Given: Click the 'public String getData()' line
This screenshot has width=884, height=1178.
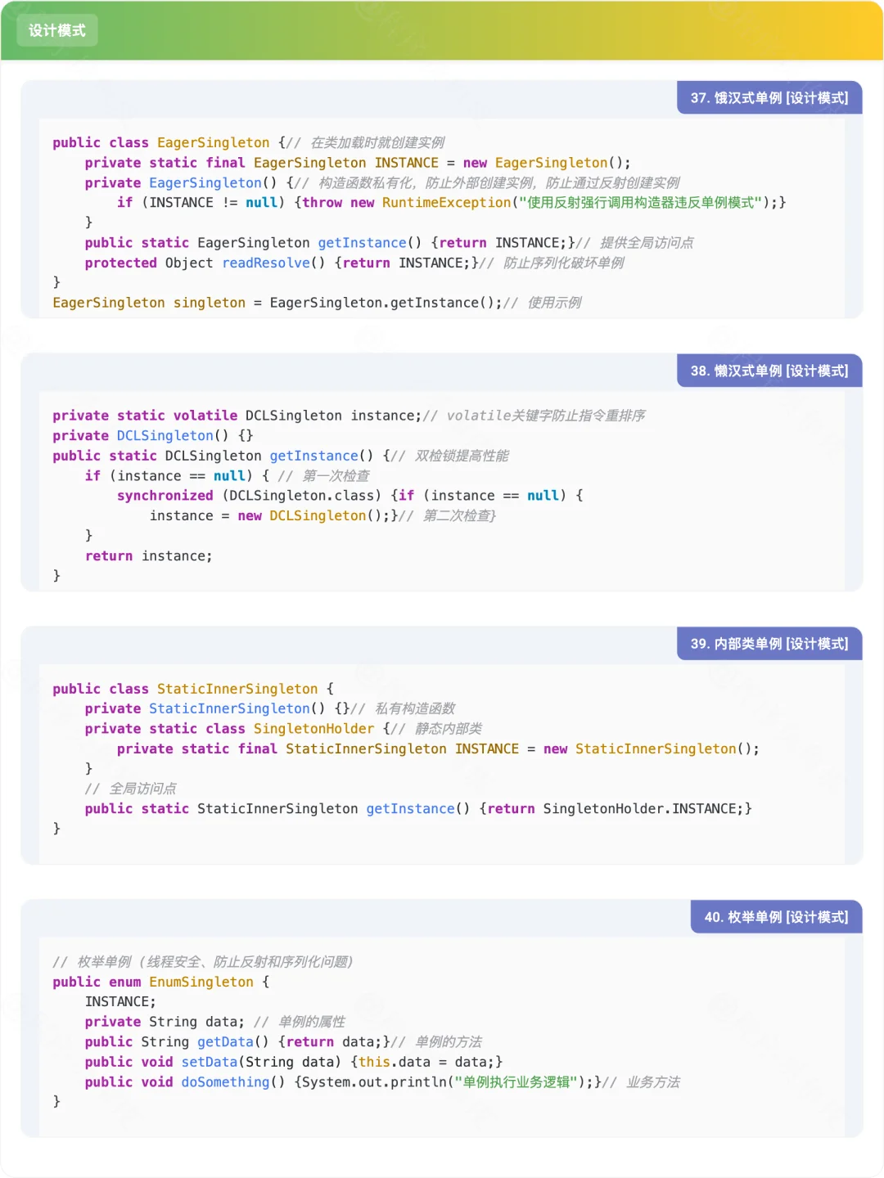Looking at the screenshot, I should pos(237,1041).
